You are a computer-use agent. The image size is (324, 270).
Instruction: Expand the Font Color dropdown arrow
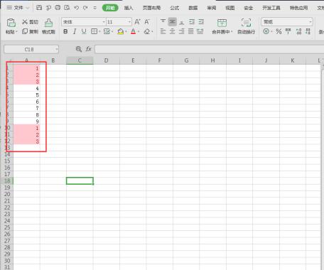(x=139, y=31)
